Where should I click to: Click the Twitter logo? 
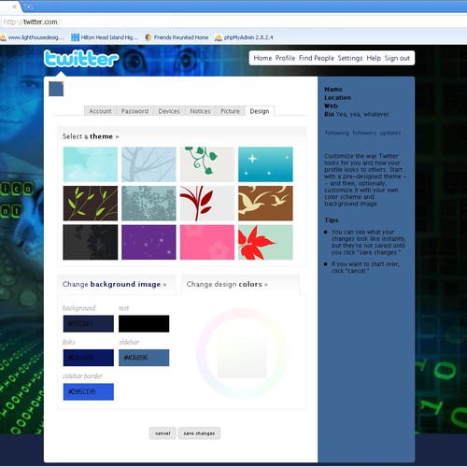(x=81, y=59)
